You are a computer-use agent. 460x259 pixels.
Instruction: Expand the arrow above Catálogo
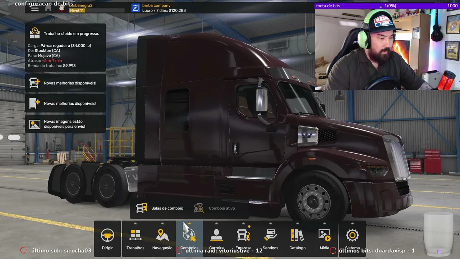click(x=298, y=223)
